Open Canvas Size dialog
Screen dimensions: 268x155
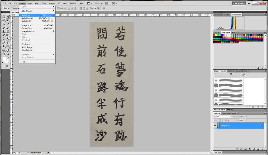coord(37,28)
